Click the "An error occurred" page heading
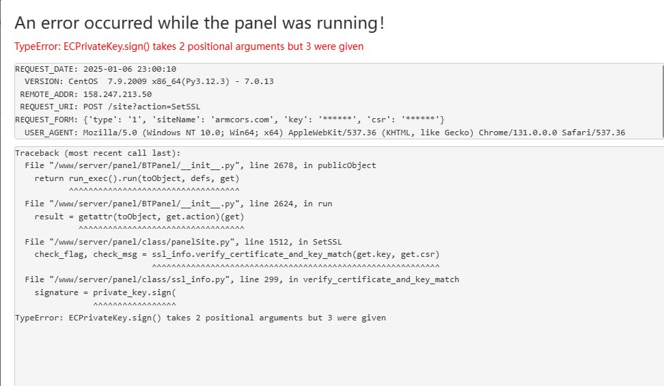 199,23
